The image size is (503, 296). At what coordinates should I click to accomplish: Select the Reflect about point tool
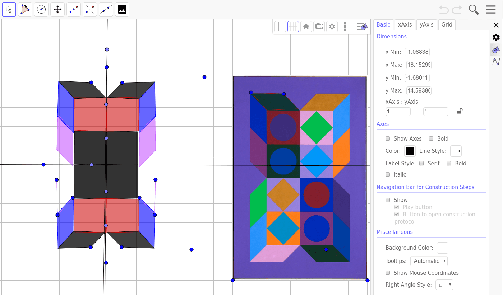point(74,9)
